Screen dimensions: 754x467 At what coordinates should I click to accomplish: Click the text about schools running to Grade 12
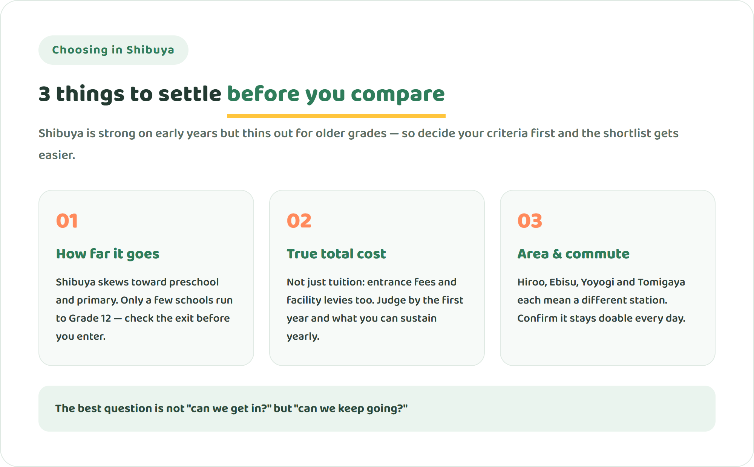point(144,309)
